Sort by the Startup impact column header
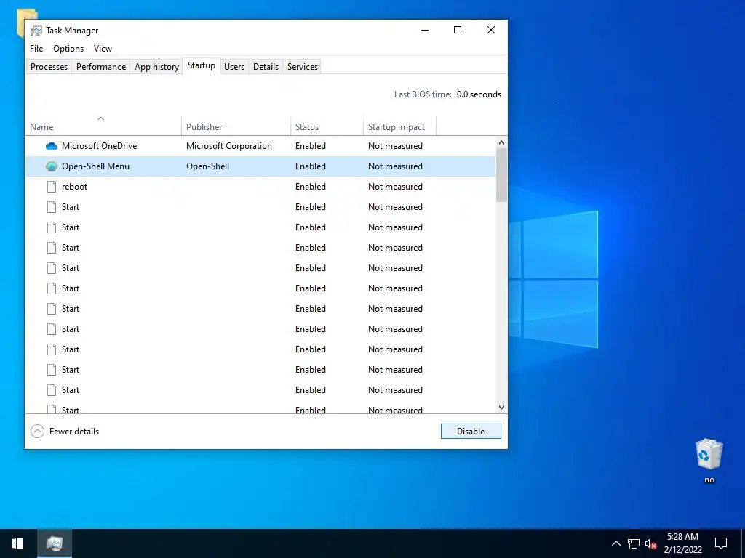This screenshot has height=558, width=745. pyautogui.click(x=399, y=126)
